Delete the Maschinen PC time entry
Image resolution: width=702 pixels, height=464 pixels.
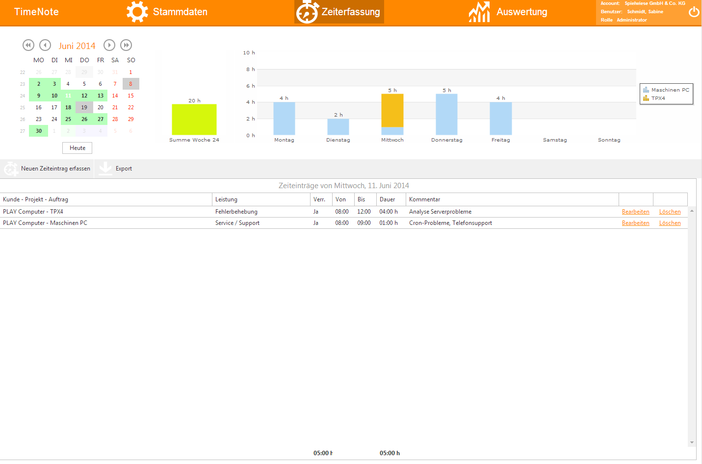point(670,223)
